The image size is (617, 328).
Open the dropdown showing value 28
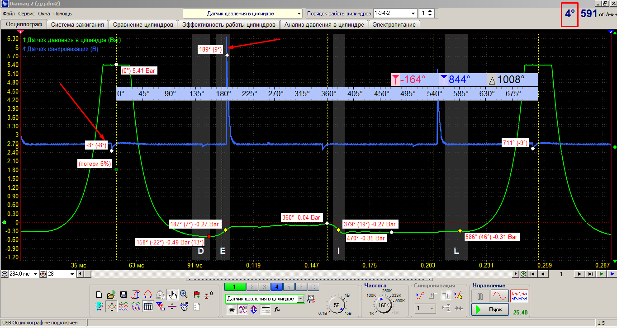pyautogui.click(x=61, y=274)
